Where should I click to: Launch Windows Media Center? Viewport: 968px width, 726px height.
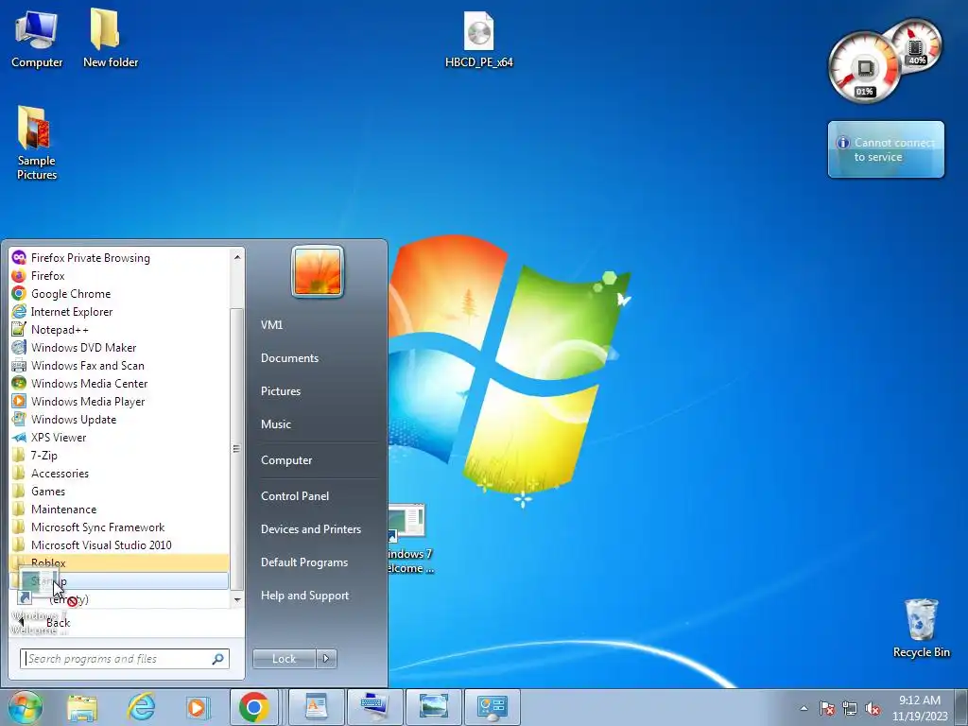tap(119, 384)
